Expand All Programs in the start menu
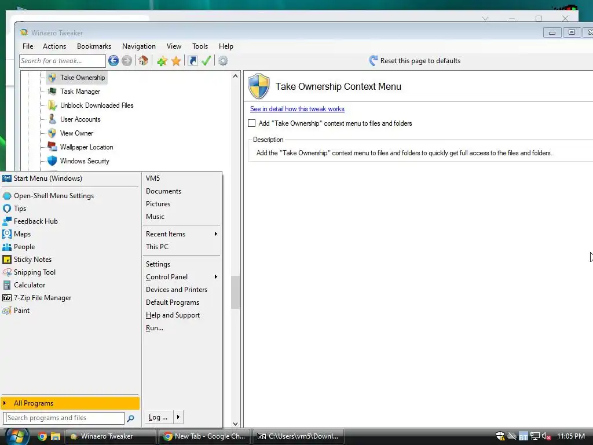The image size is (593, 445). [x=70, y=403]
